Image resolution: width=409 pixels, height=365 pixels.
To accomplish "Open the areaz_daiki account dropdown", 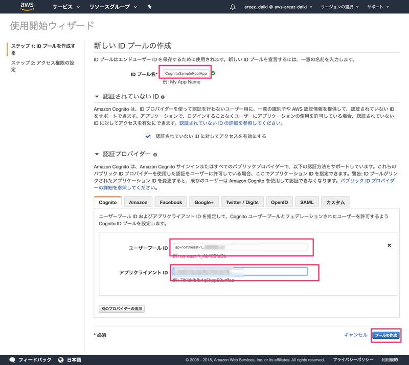I will pos(278,7).
